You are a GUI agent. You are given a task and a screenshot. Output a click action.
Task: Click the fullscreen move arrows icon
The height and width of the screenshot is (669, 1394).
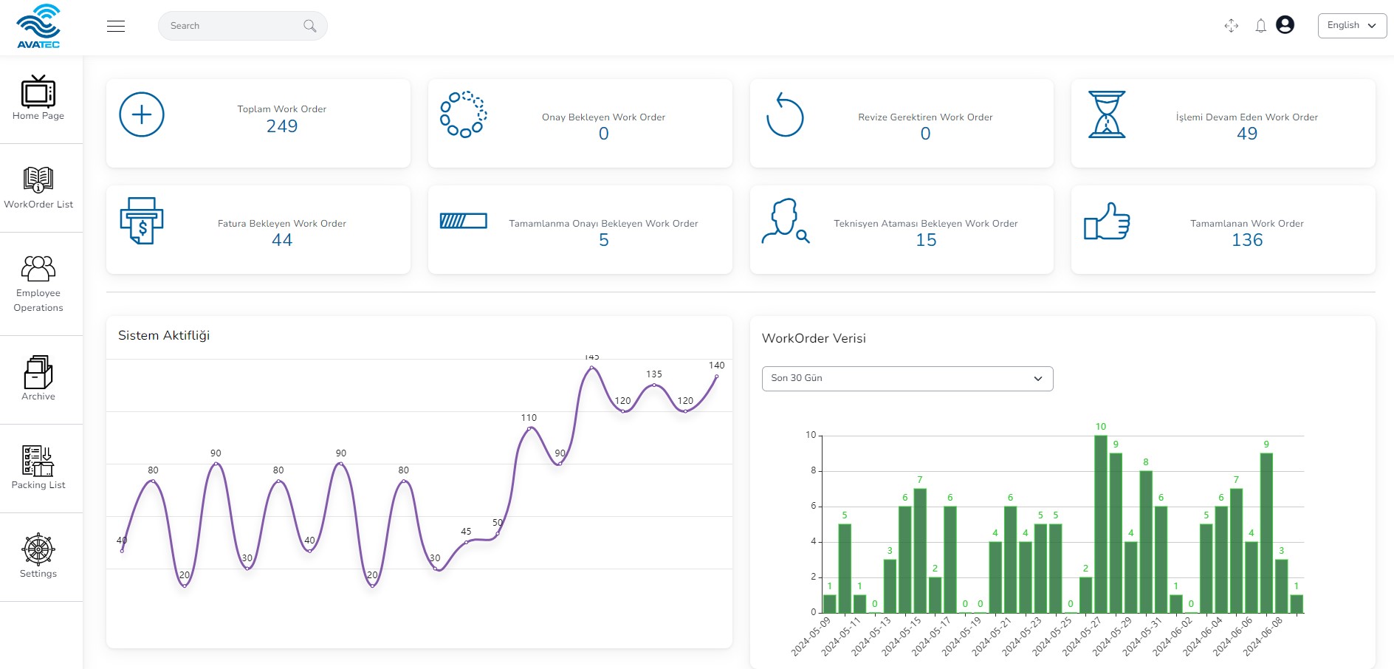1231,26
